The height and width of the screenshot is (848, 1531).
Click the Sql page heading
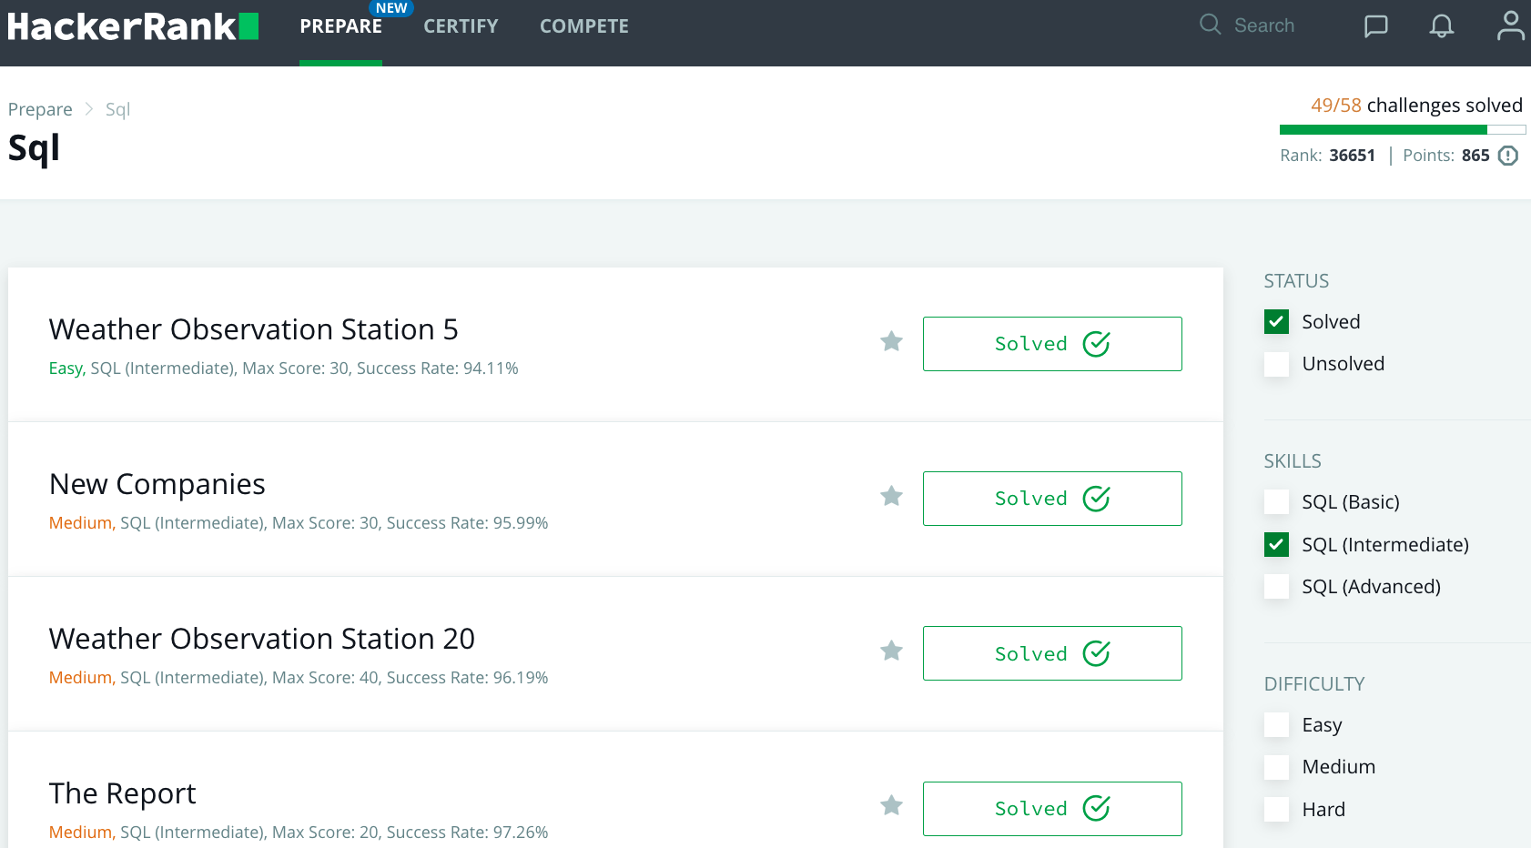coord(34,148)
